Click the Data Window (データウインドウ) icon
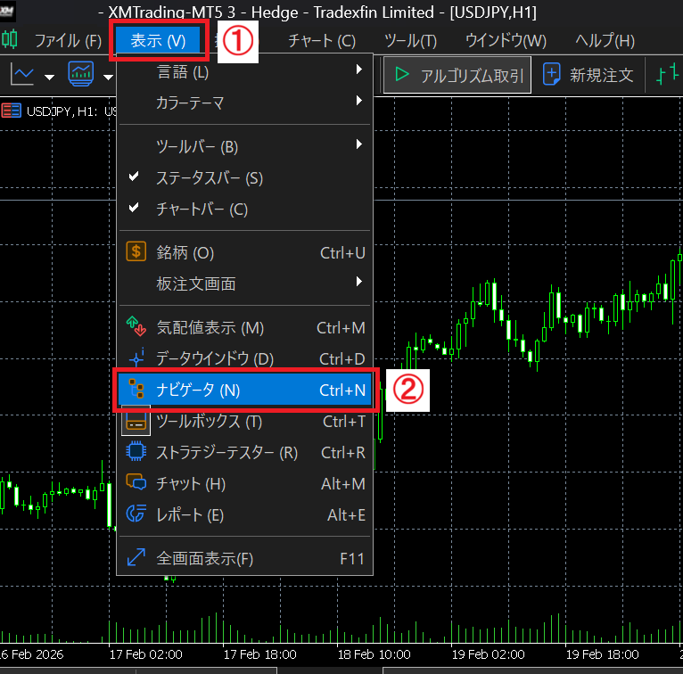This screenshot has height=674, width=683. pos(136,358)
